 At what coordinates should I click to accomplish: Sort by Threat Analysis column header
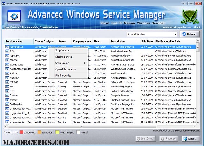[45, 41]
